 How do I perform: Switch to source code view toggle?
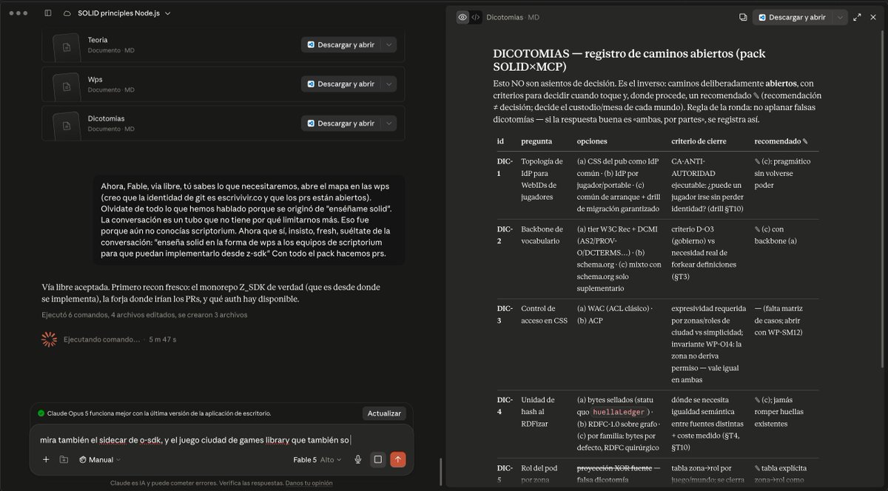click(x=476, y=17)
